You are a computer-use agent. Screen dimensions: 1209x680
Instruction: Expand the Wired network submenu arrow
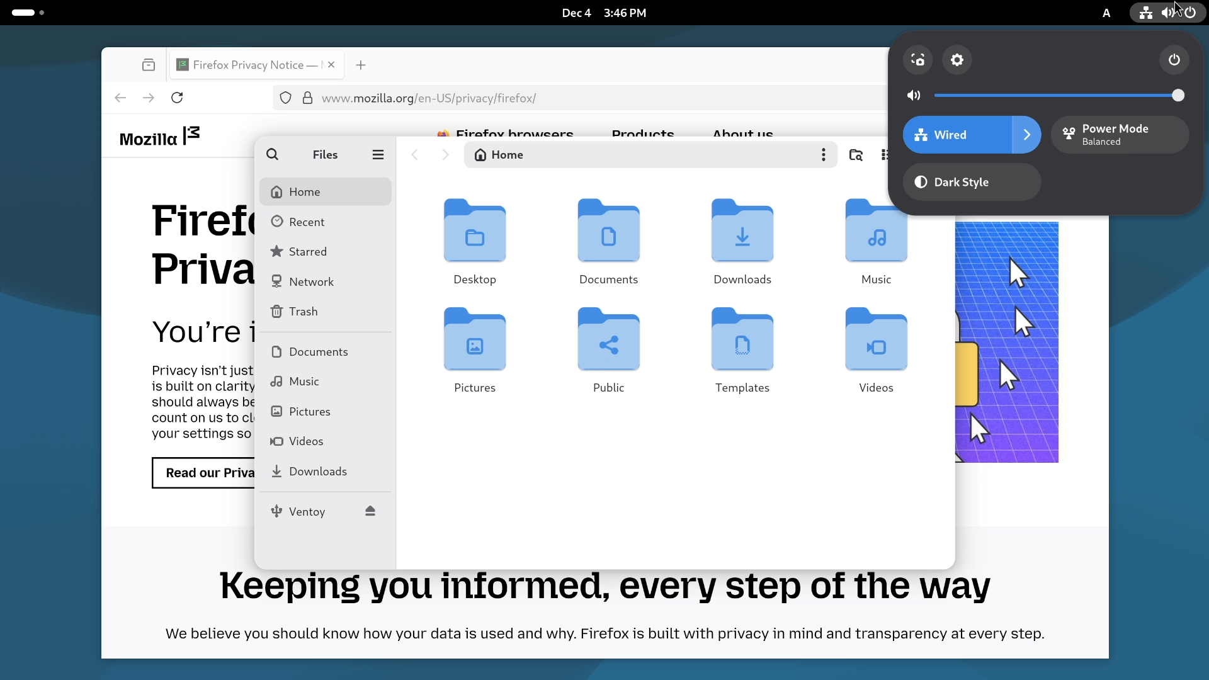pyautogui.click(x=1027, y=135)
